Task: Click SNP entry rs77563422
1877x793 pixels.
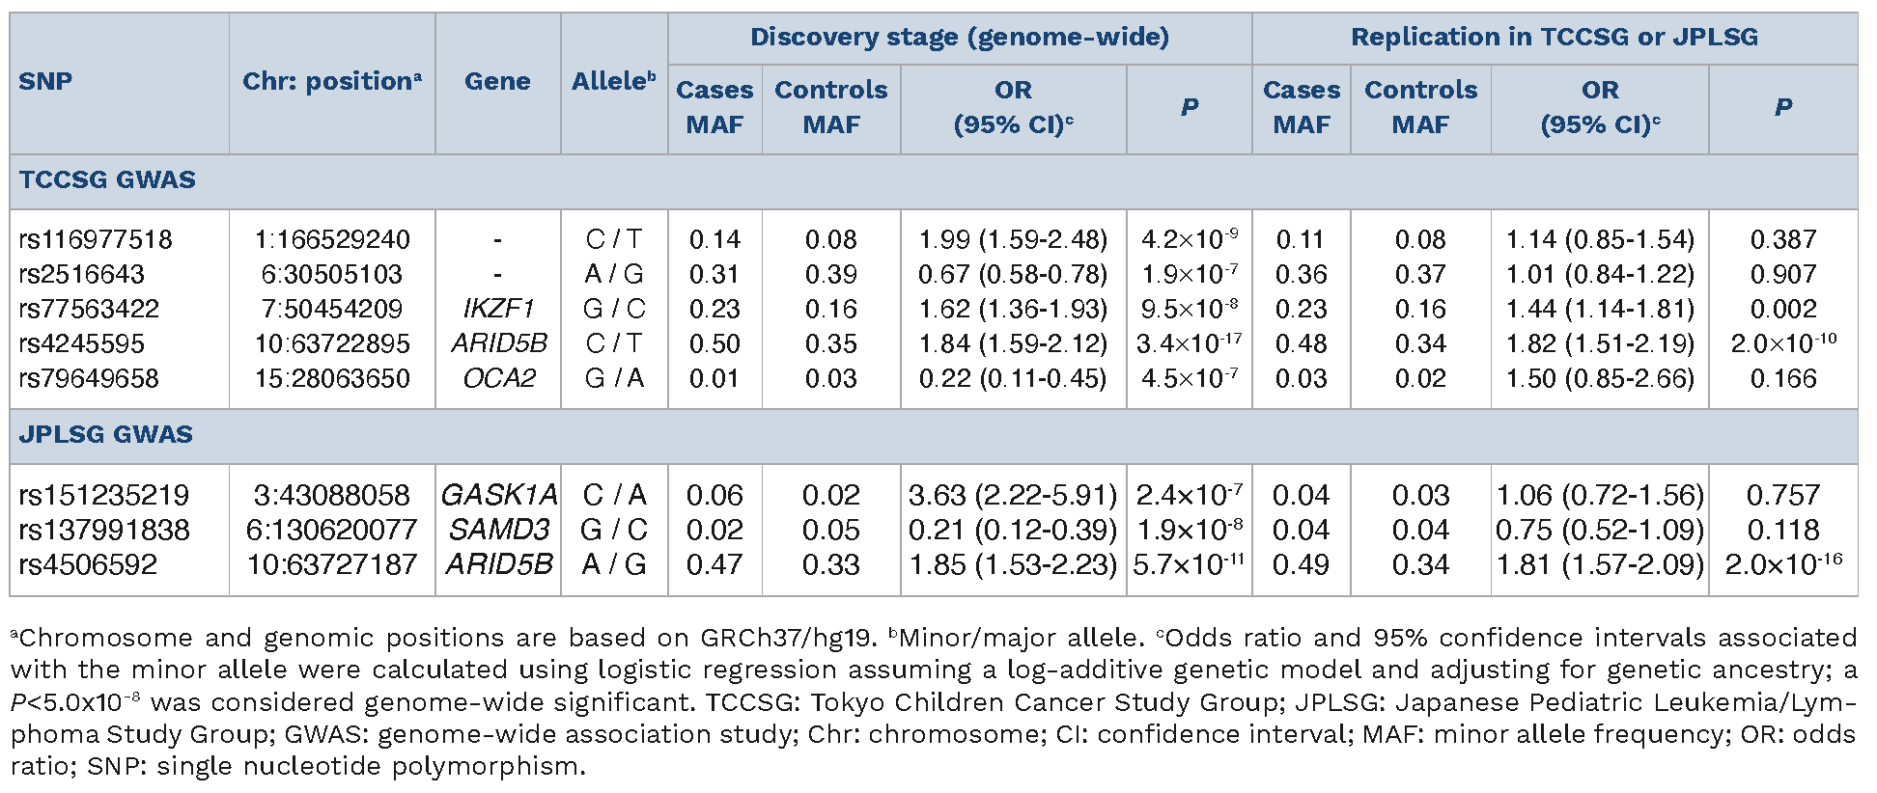Action: 89,309
